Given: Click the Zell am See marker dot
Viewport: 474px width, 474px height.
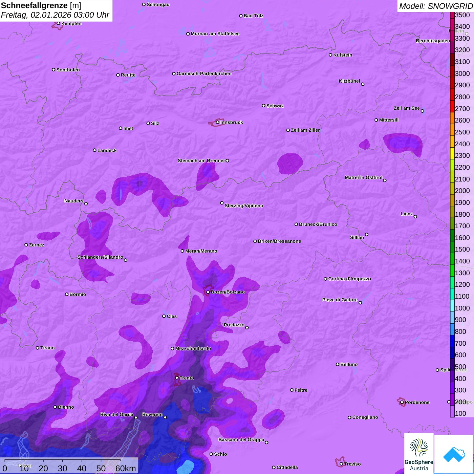Looking at the screenshot, I should [422, 111].
